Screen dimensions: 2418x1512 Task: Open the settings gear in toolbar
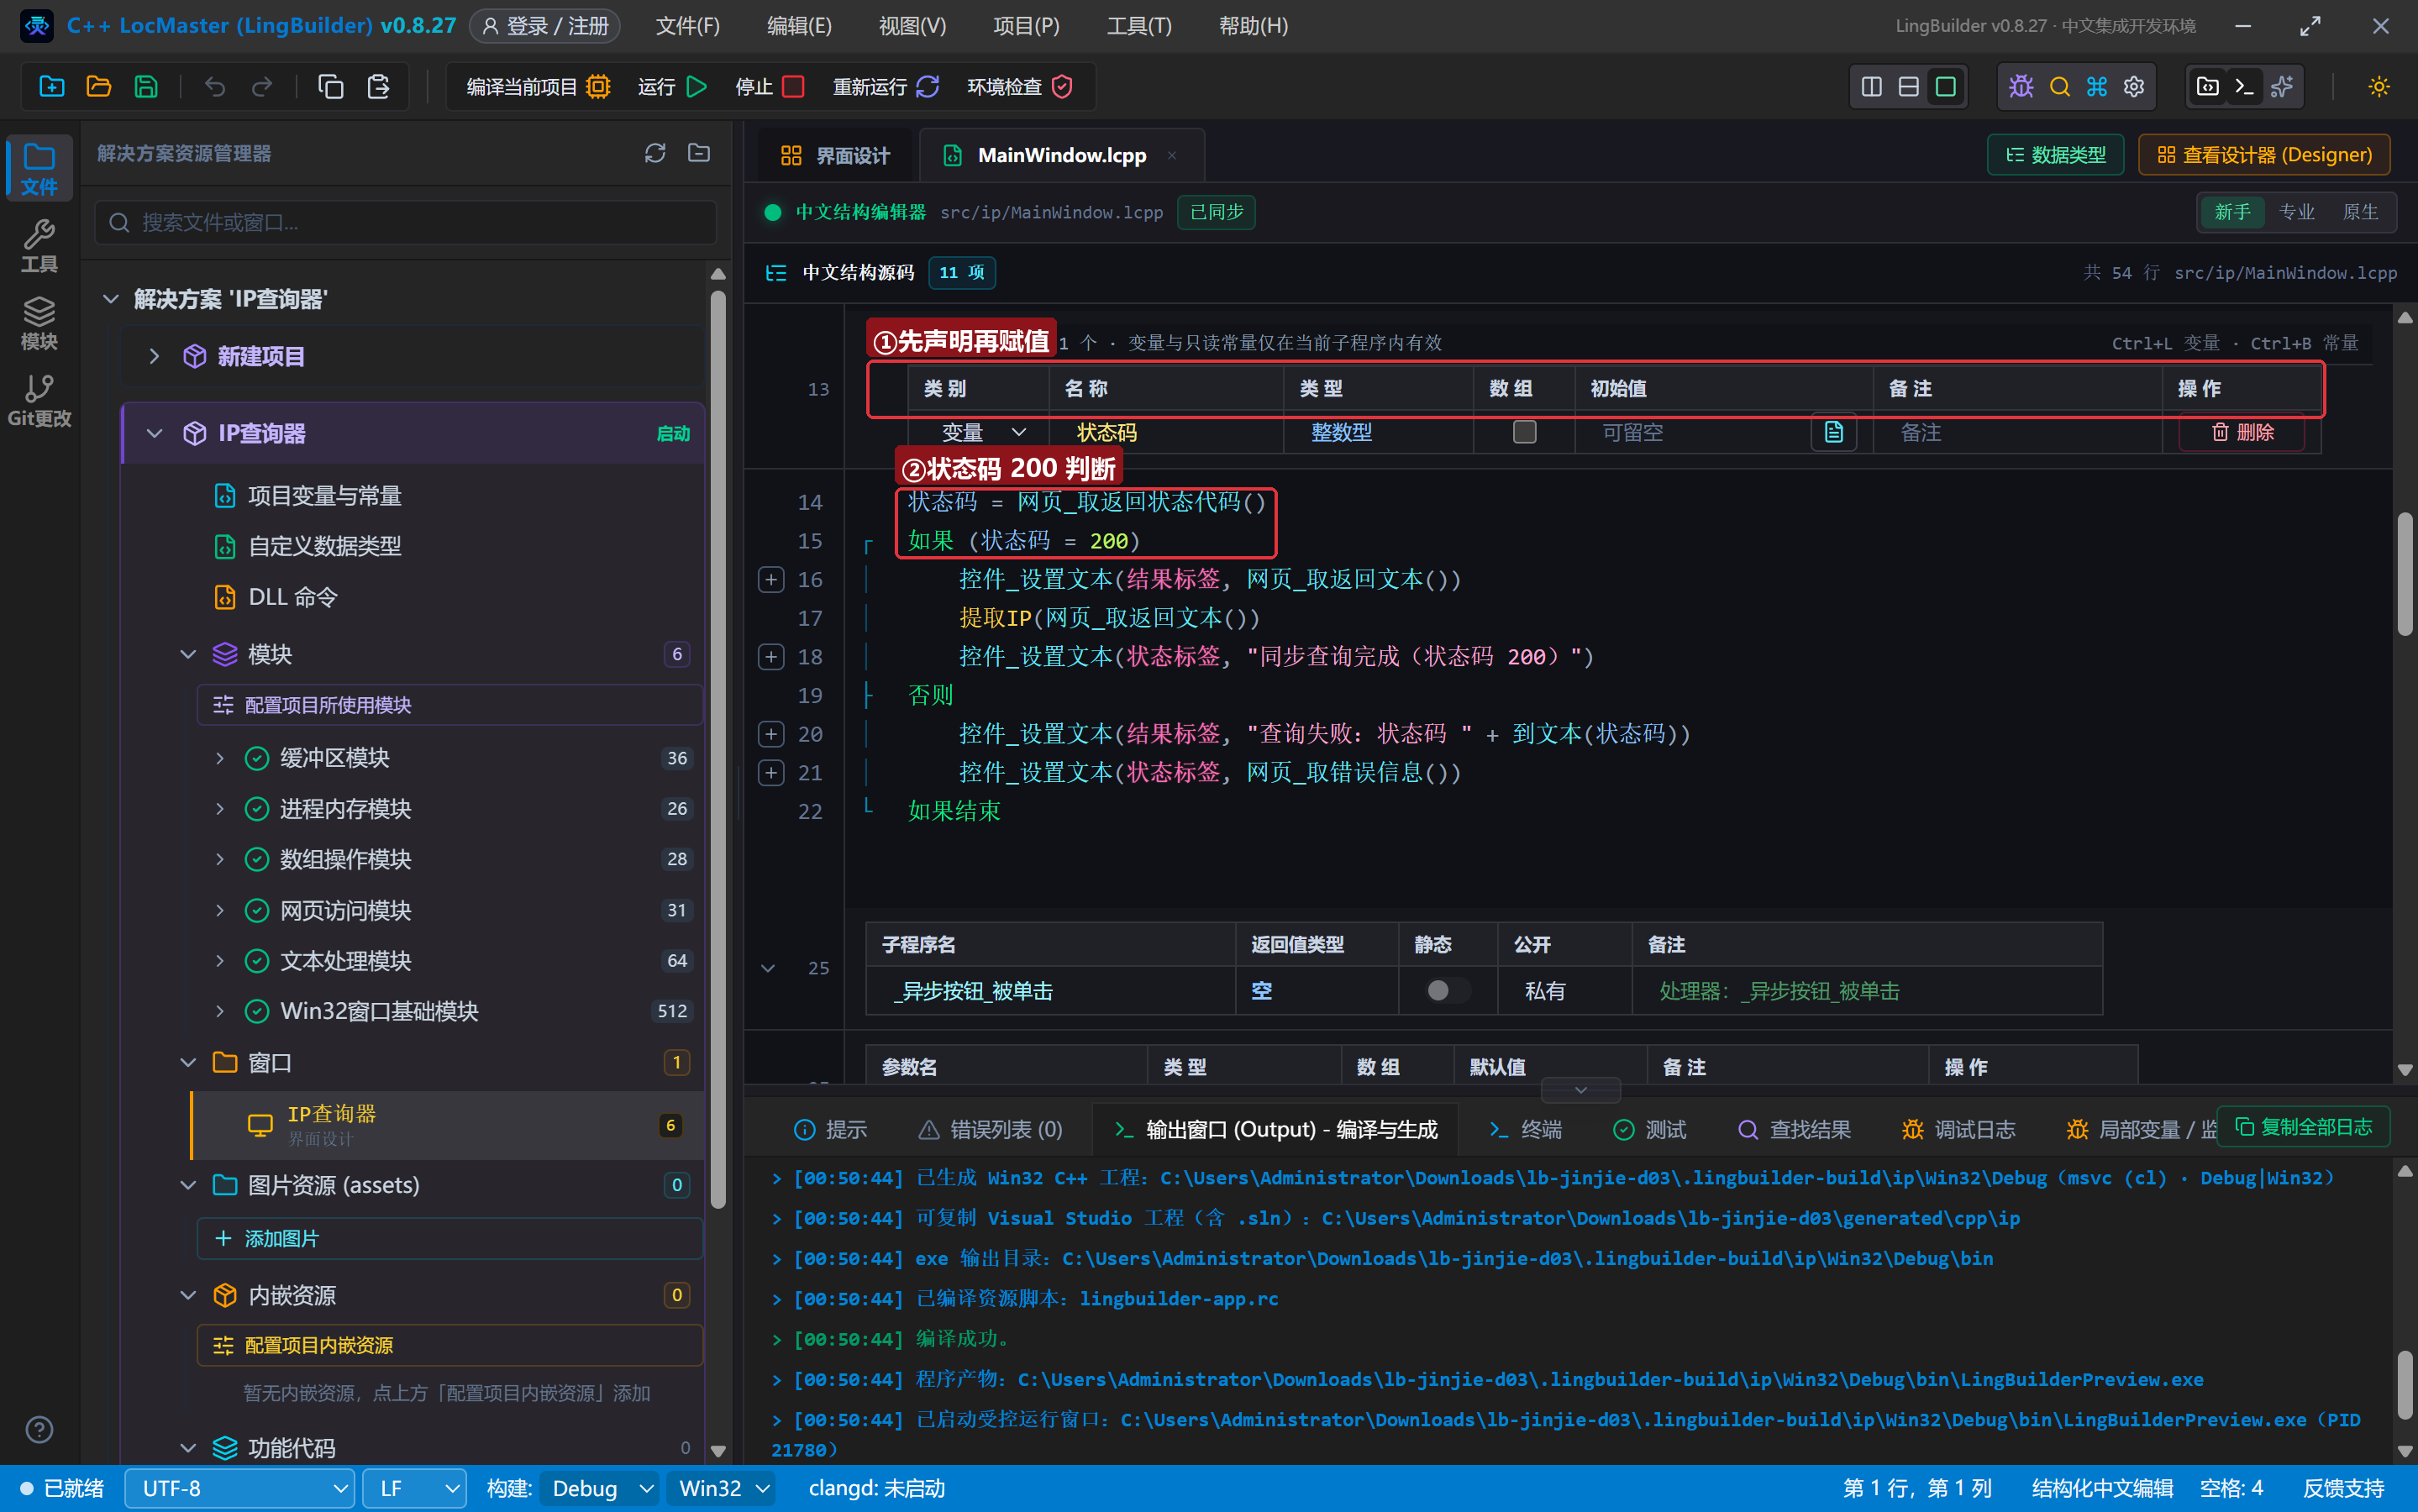tap(2134, 87)
